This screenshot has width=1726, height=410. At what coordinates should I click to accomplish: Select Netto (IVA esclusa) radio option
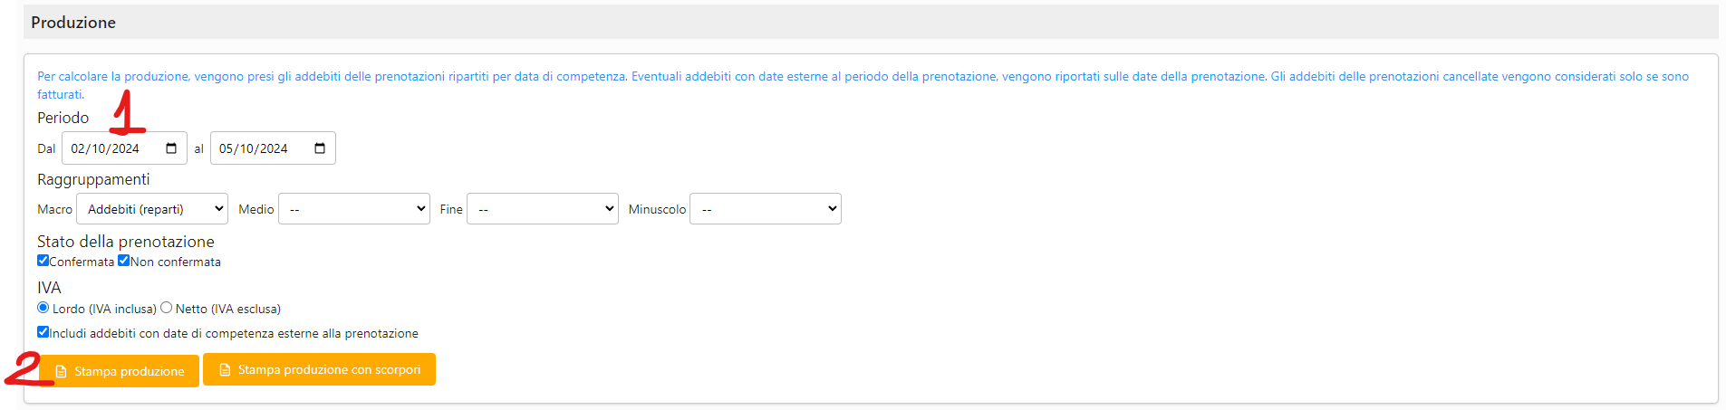(166, 308)
